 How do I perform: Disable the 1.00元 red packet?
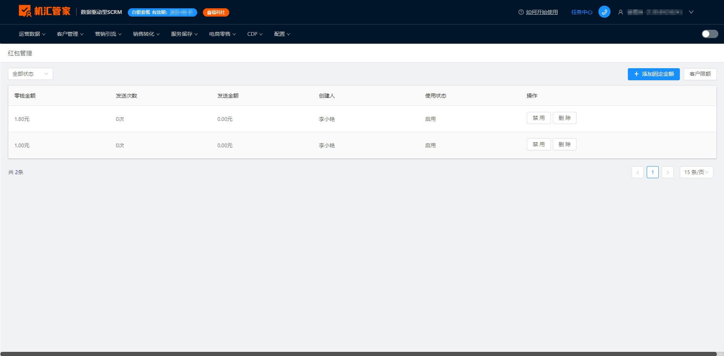coord(538,144)
